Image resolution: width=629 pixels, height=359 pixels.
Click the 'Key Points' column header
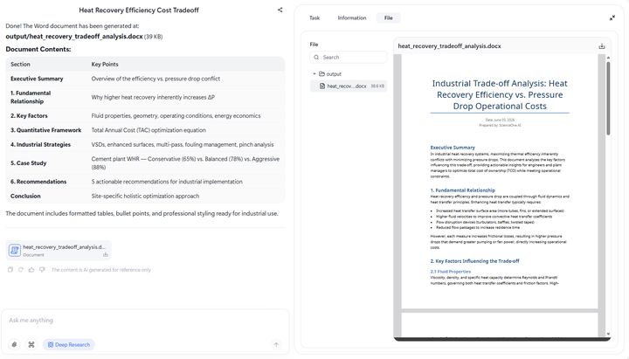pos(105,64)
